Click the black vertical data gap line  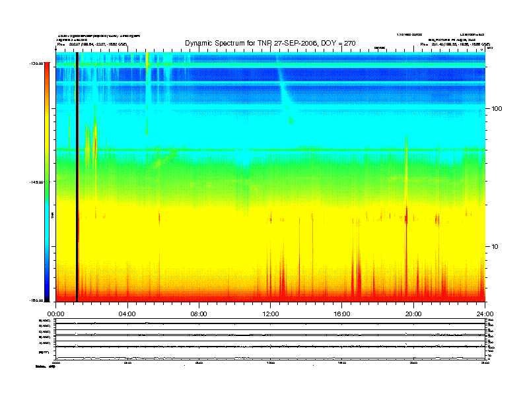tap(77, 177)
